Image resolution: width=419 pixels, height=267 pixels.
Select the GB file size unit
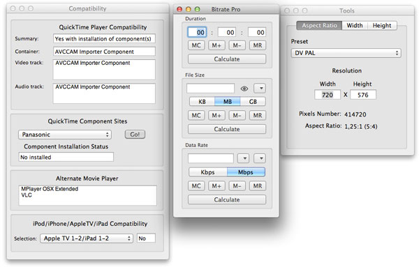pos(253,102)
